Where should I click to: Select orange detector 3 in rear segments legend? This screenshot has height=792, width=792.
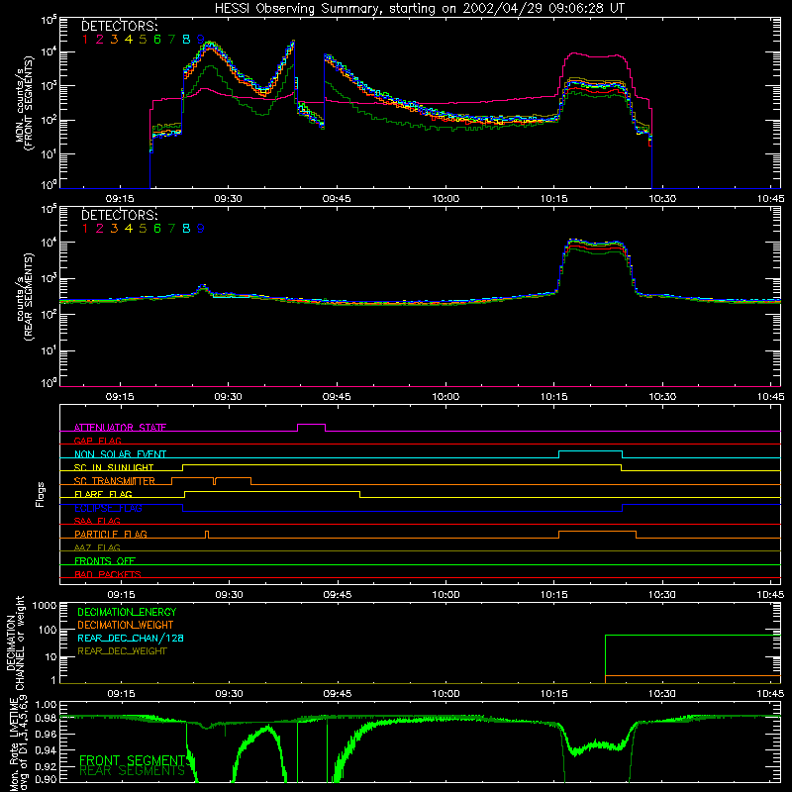114,229
